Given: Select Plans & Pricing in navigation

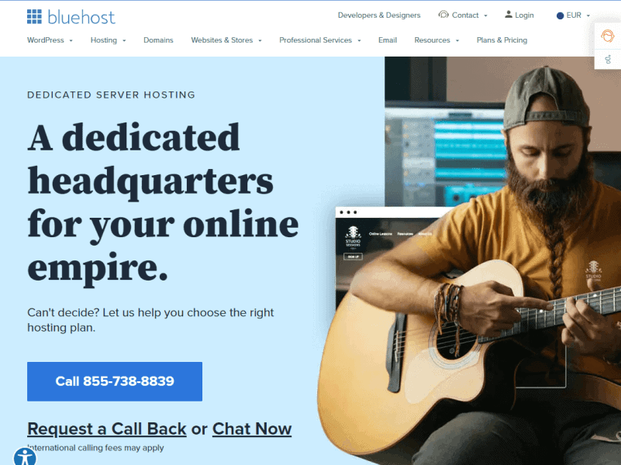Looking at the screenshot, I should tap(502, 40).
